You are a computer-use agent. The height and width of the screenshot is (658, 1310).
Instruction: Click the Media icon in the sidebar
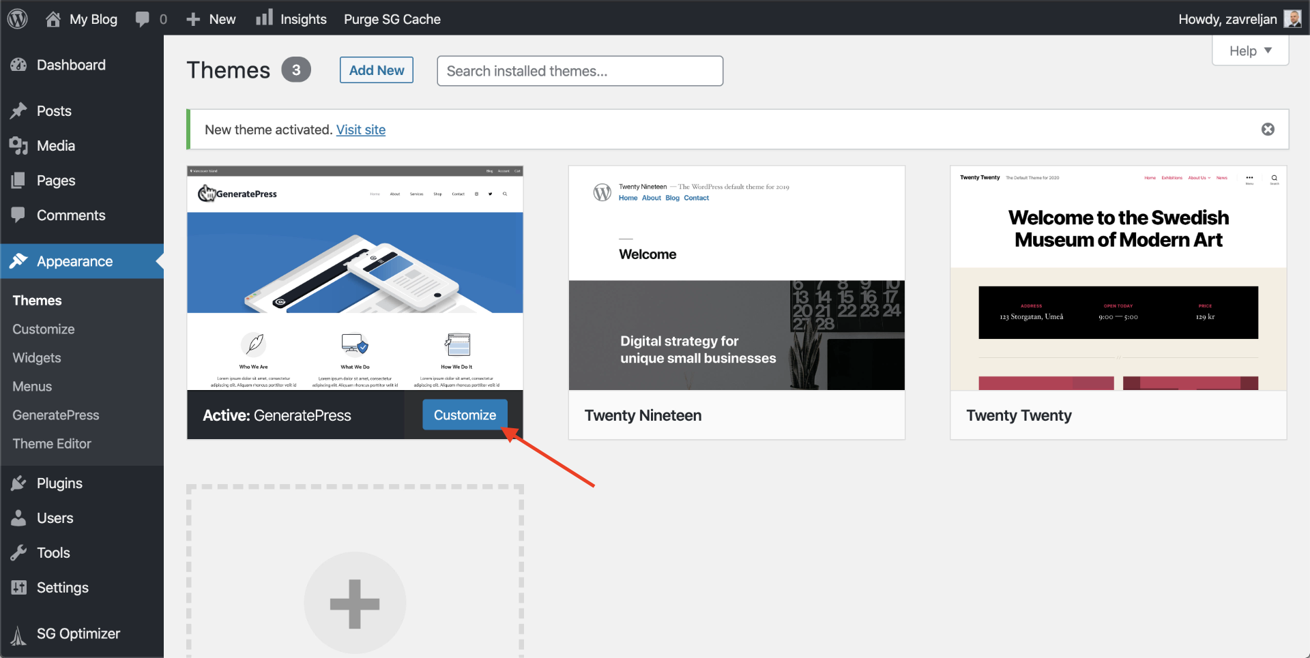18,145
